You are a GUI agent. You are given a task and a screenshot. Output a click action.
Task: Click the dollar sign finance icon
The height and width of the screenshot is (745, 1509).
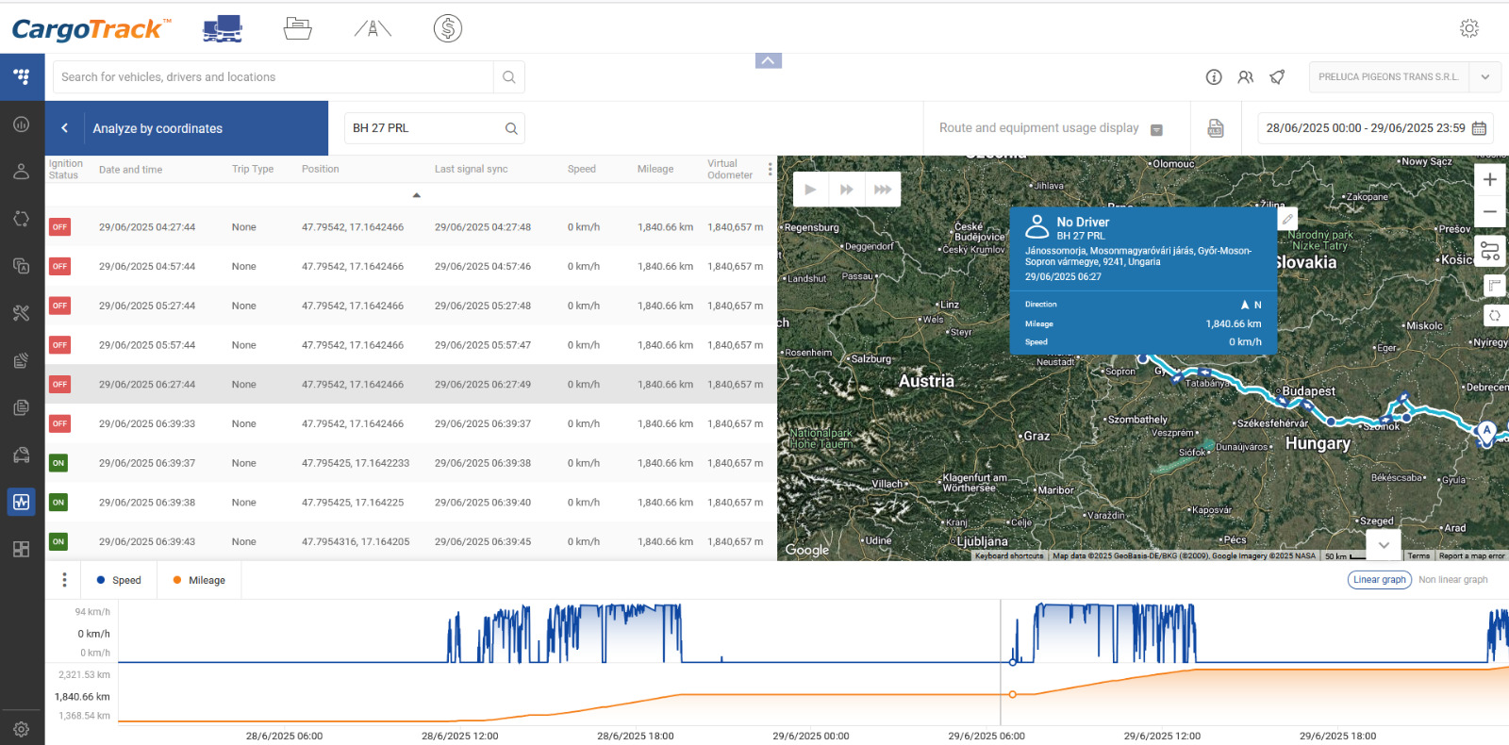click(448, 28)
